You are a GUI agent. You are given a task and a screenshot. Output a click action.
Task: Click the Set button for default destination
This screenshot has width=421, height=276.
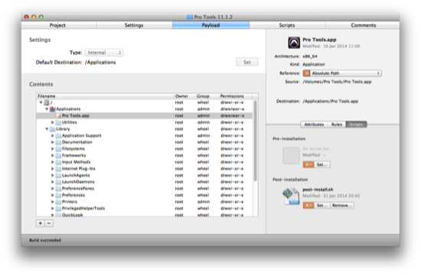point(247,62)
